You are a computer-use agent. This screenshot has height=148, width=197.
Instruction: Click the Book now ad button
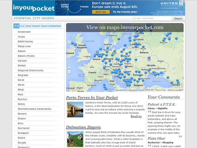tap(101, 12)
